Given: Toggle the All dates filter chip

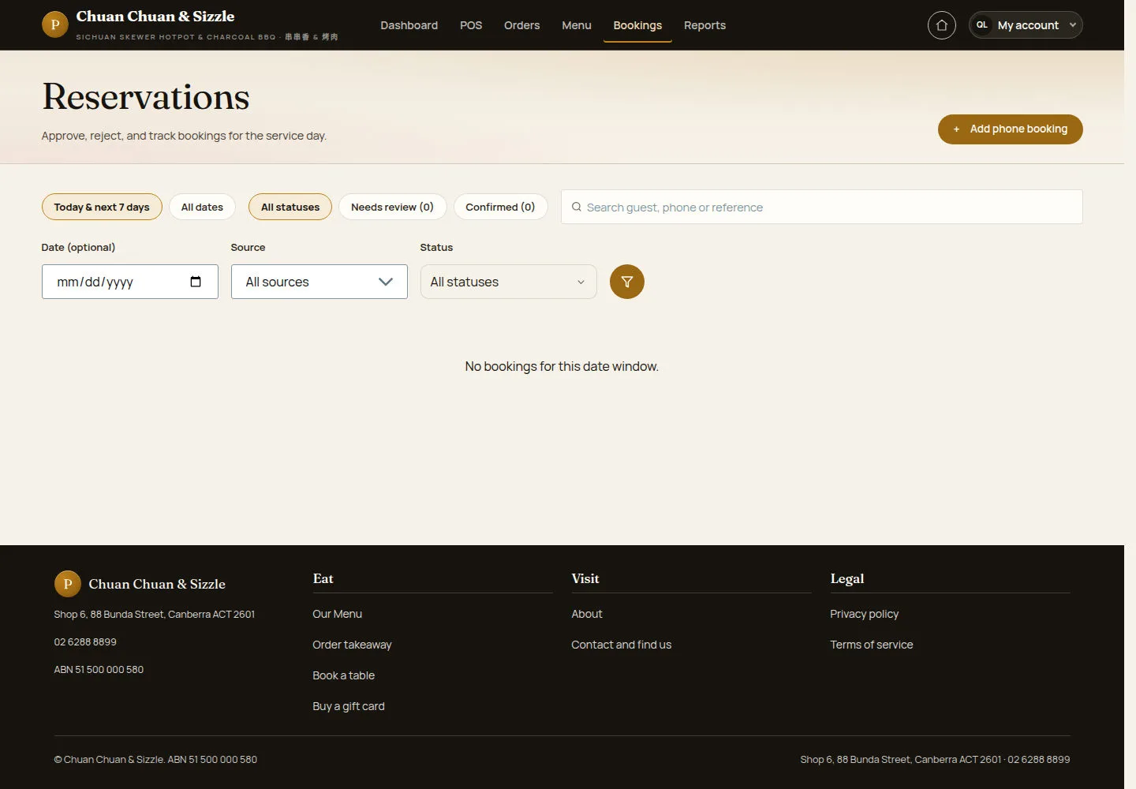Looking at the screenshot, I should coord(202,207).
